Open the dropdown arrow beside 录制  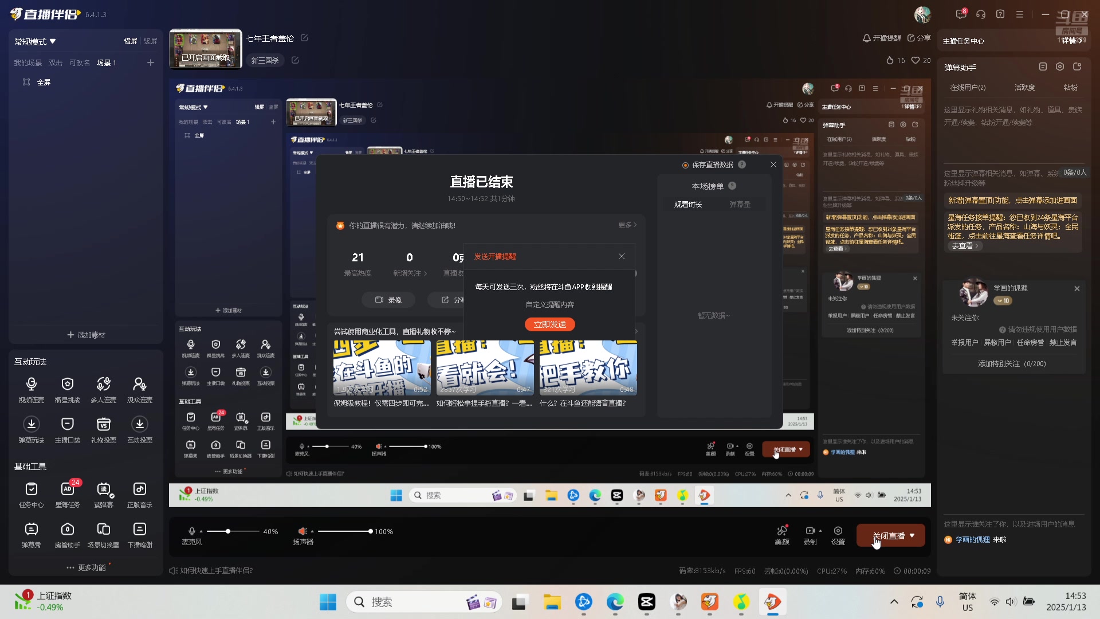tap(820, 531)
